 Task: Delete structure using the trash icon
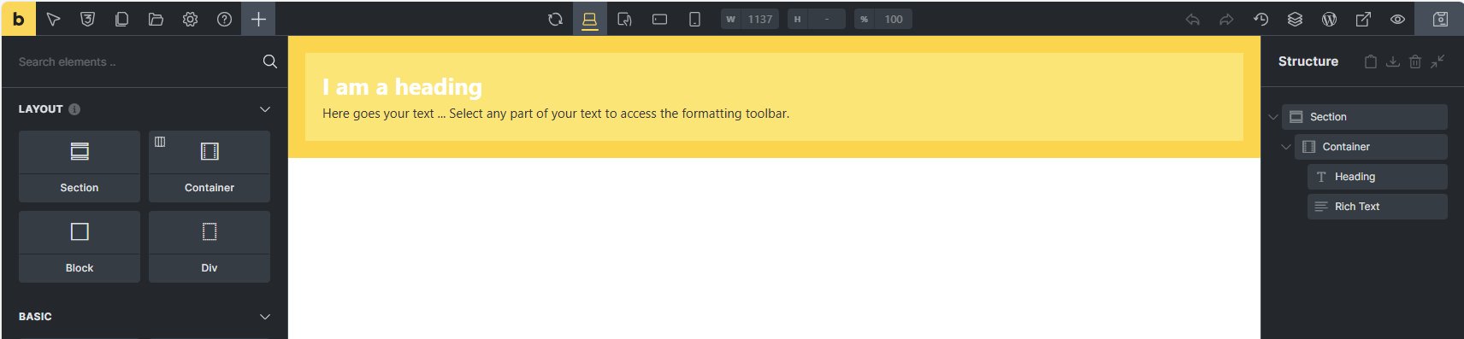coord(1415,61)
